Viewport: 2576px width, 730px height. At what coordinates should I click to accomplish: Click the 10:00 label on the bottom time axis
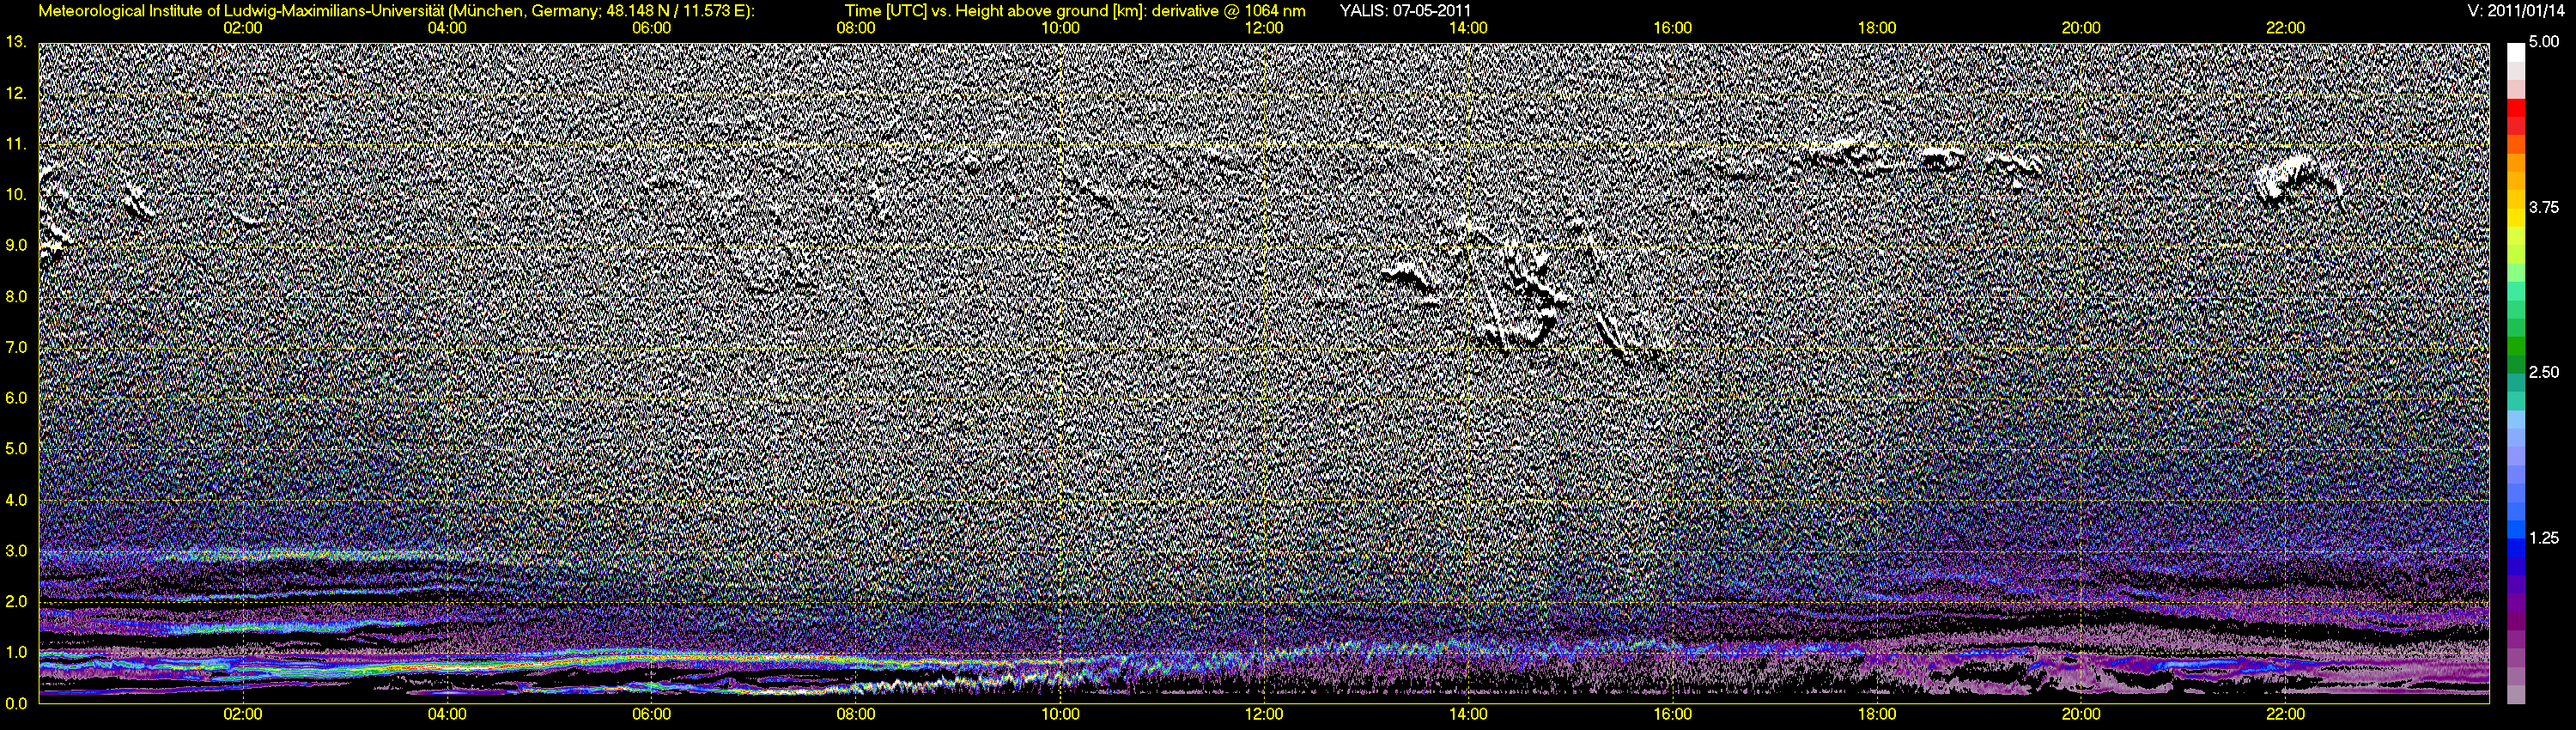(x=1060, y=714)
